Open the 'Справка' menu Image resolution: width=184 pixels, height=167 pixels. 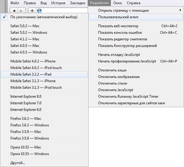click(x=133, y=3)
